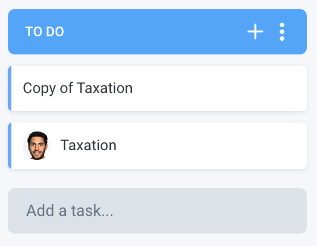This screenshot has width=317, height=246.
Task: Open the Copy of Taxation task card
Action: [157, 88]
